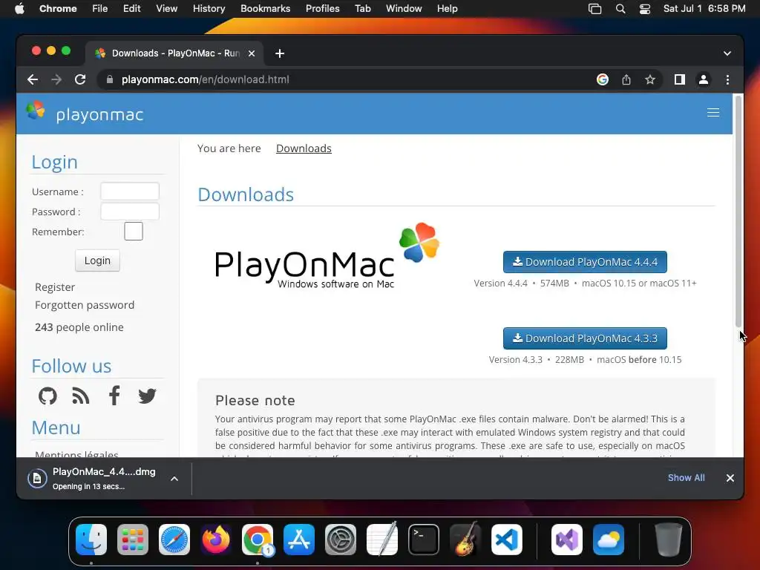The height and width of the screenshot is (570, 760).
Task: Click the playonmac logo in header
Action: (85, 113)
